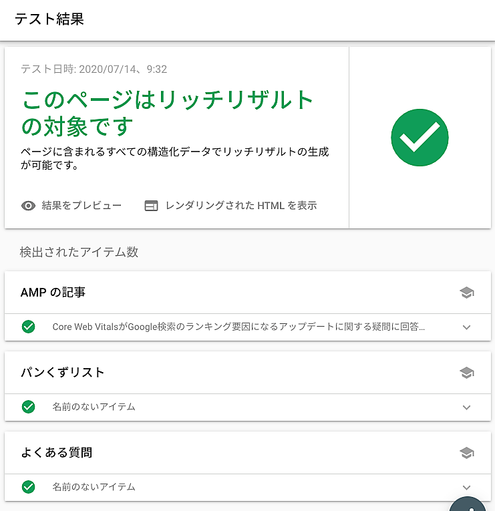495x511 pixels.
Task: Select the AMP の記事 section header
Action: click(53, 293)
